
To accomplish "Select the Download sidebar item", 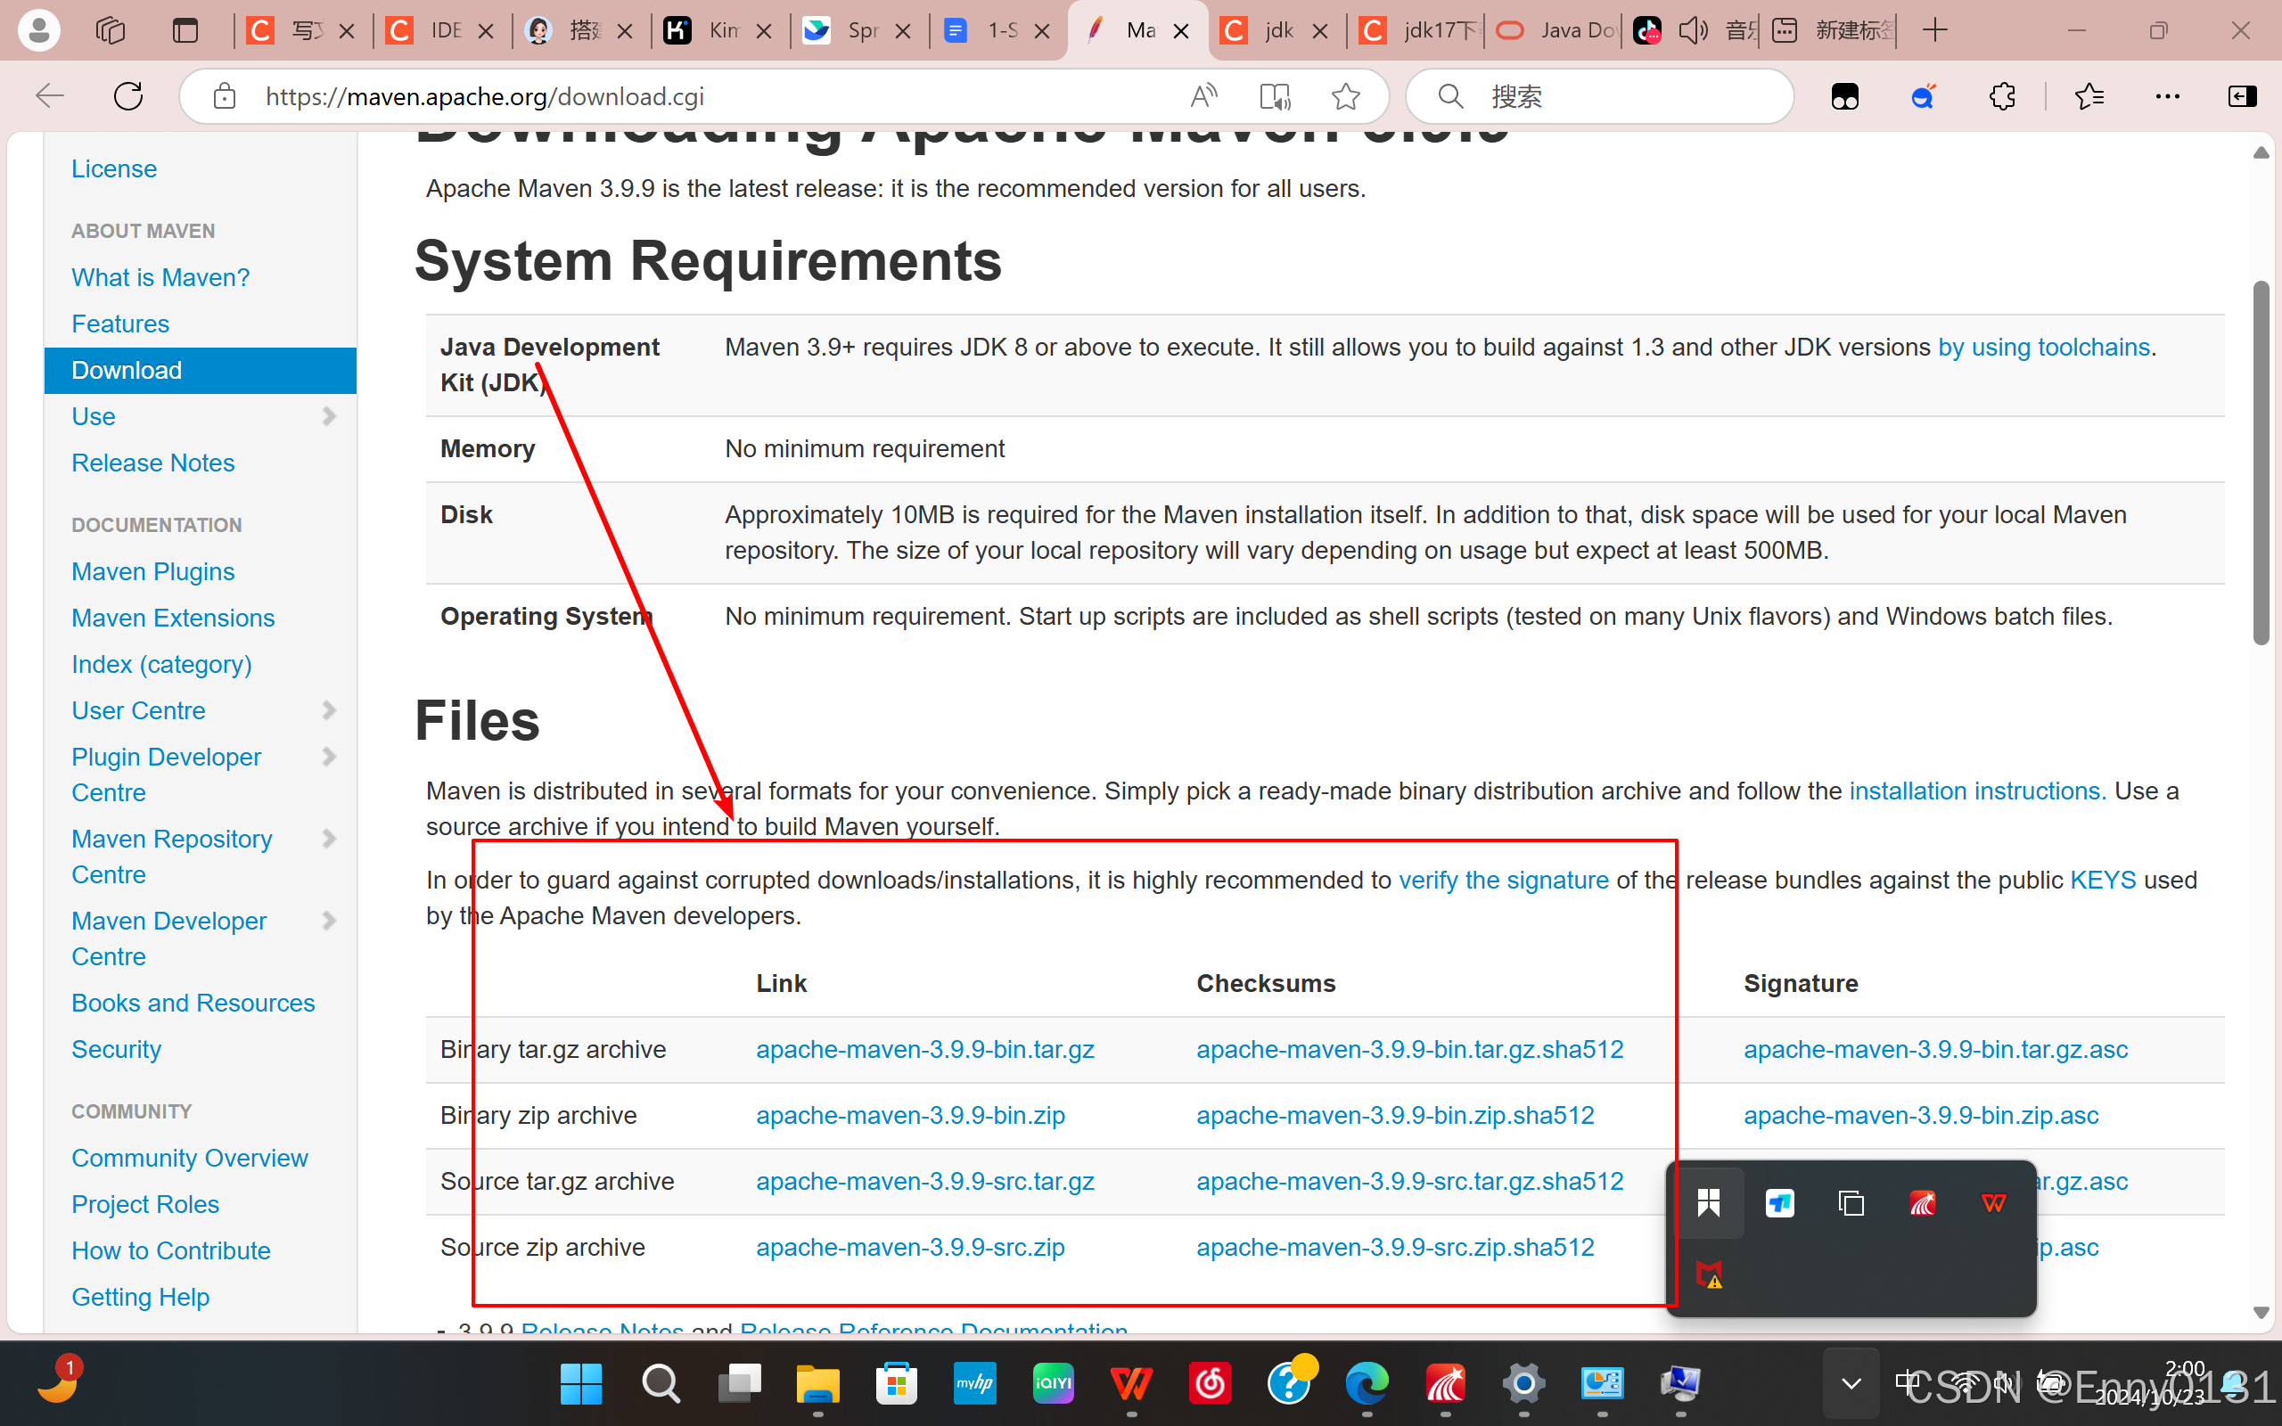I will pos(200,371).
